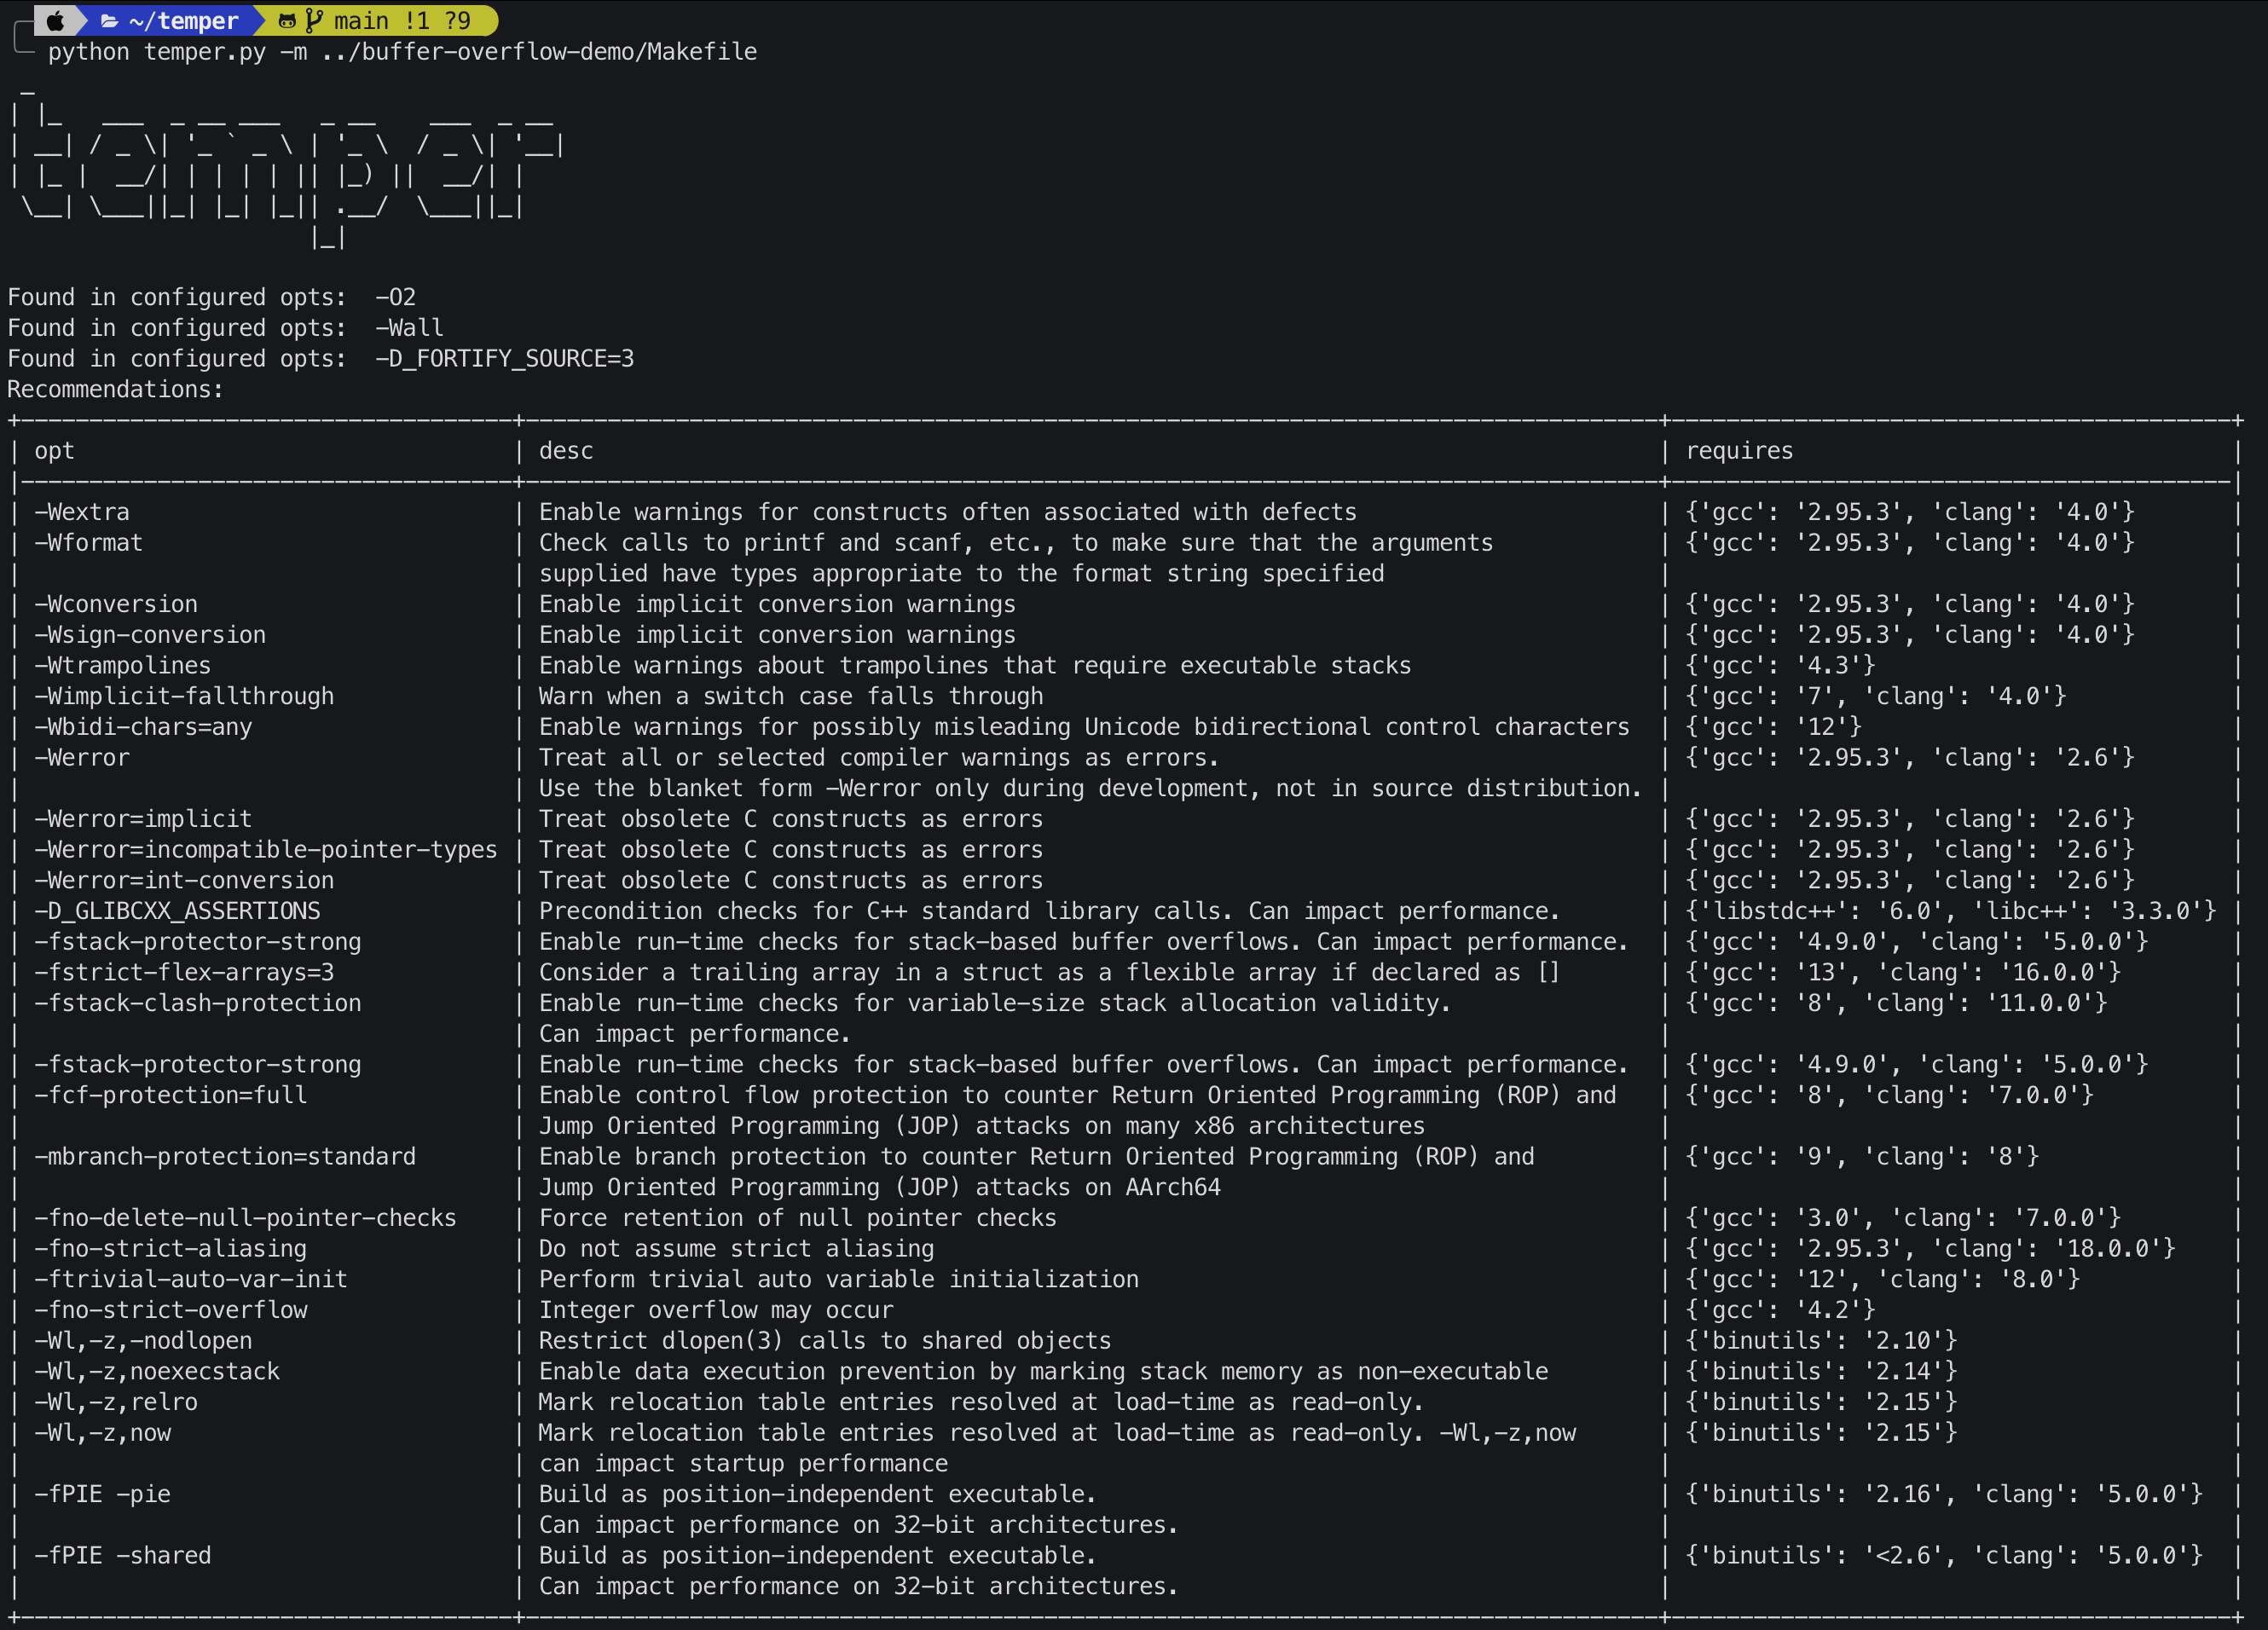Select the -D_GLIBCXX_ASSERTIONS option cell
Screen dimensions: 2268x1630
177,911
